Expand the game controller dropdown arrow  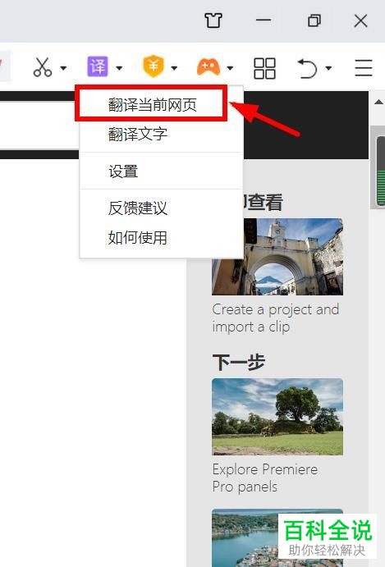[x=230, y=67]
